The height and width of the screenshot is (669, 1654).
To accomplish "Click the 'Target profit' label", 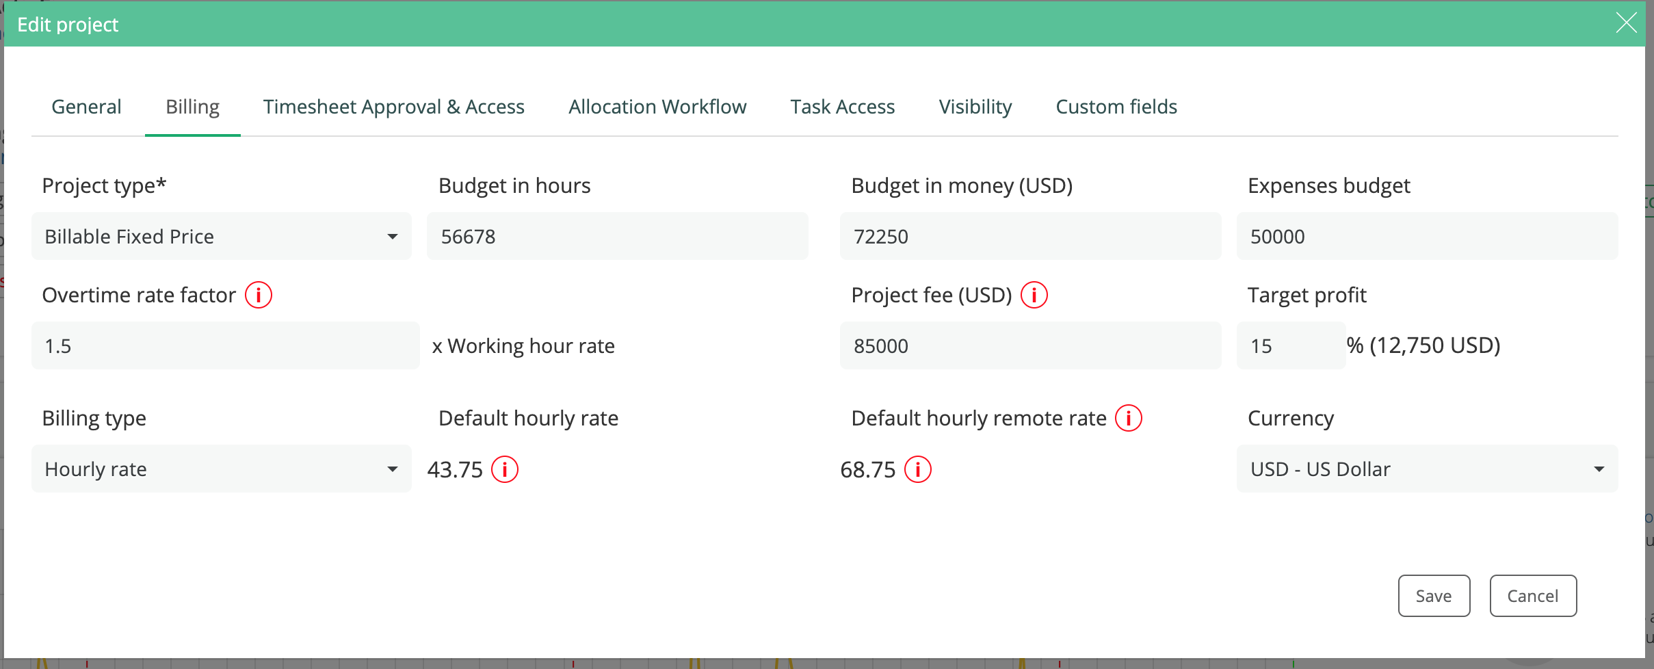I will 1307,295.
